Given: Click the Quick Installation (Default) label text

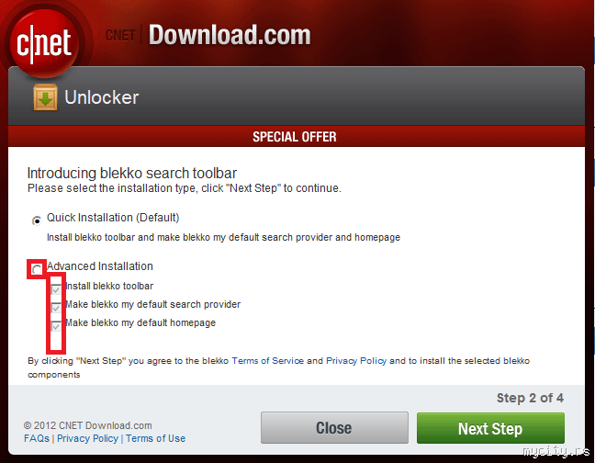Looking at the screenshot, I should (x=113, y=218).
